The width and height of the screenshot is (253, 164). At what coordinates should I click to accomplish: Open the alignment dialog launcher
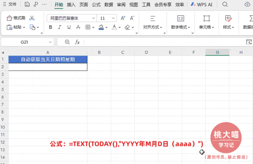pyautogui.click(x=164, y=33)
